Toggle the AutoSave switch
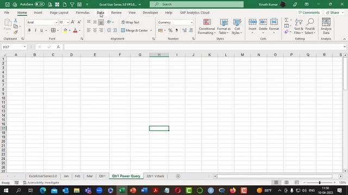 tap(40, 4)
